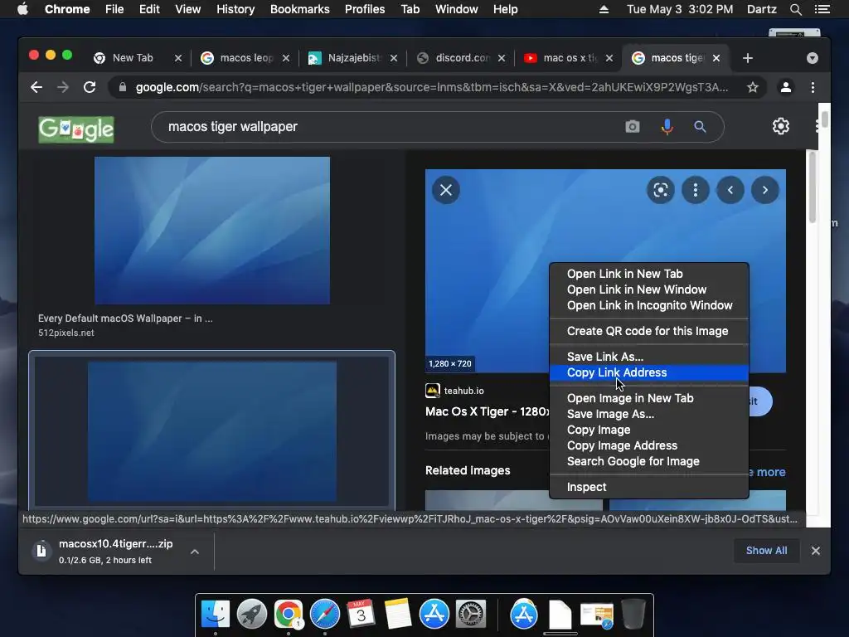
Task: Go back to previous page
Action: (36, 87)
